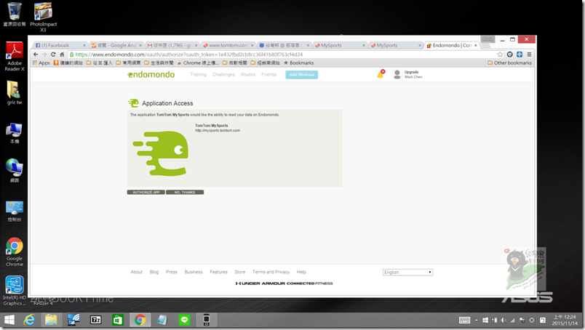Click the user profile avatar icon
Screen dimensions: 585x330
coord(397,74)
